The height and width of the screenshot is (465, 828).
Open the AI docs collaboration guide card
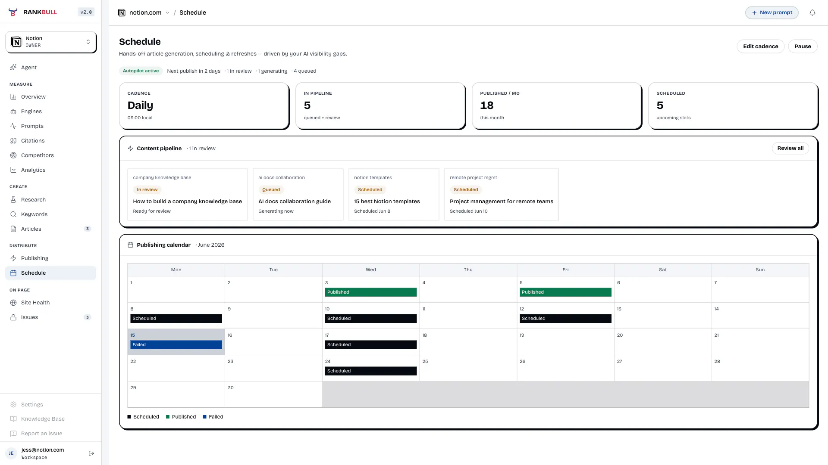(298, 195)
